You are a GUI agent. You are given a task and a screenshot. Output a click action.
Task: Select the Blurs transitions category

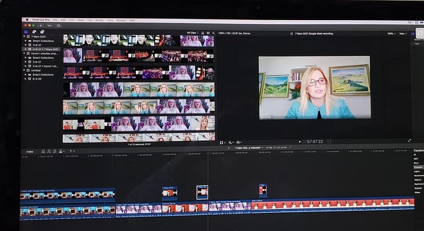[x=416, y=163]
